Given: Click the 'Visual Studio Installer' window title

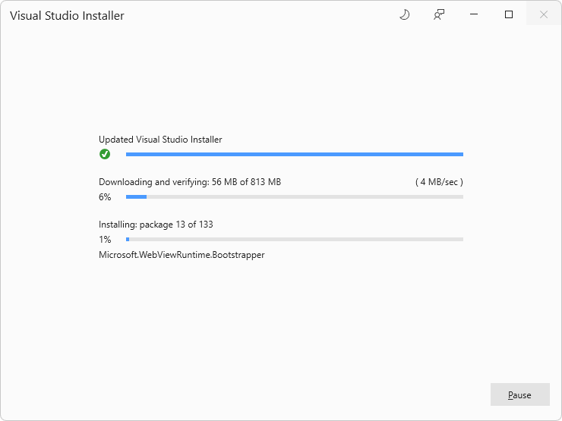Looking at the screenshot, I should pyautogui.click(x=67, y=16).
